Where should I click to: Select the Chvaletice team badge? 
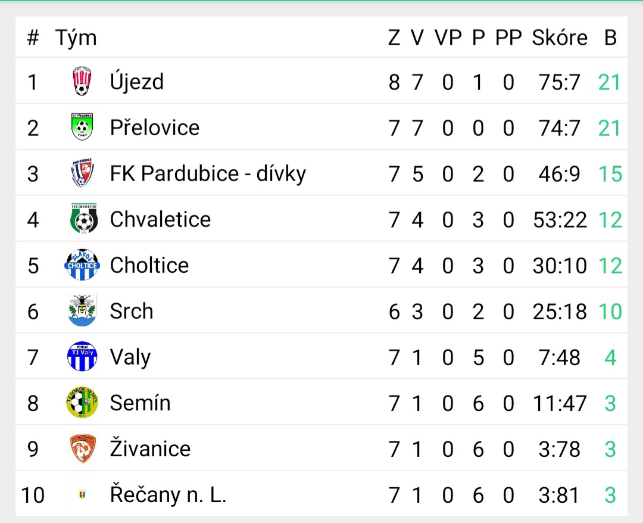point(83,219)
